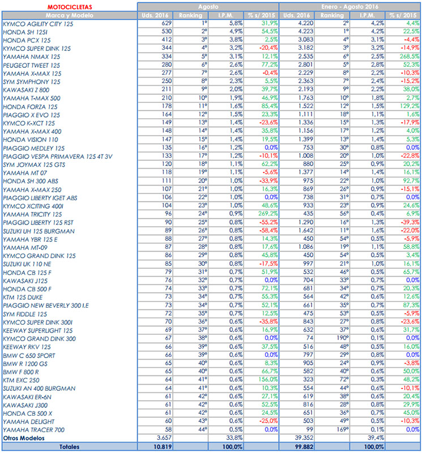Image resolution: width=422 pixels, height=453 pixels.
Task: Select YAMAHA T-MAX 500 model name
Action: (x=32, y=98)
